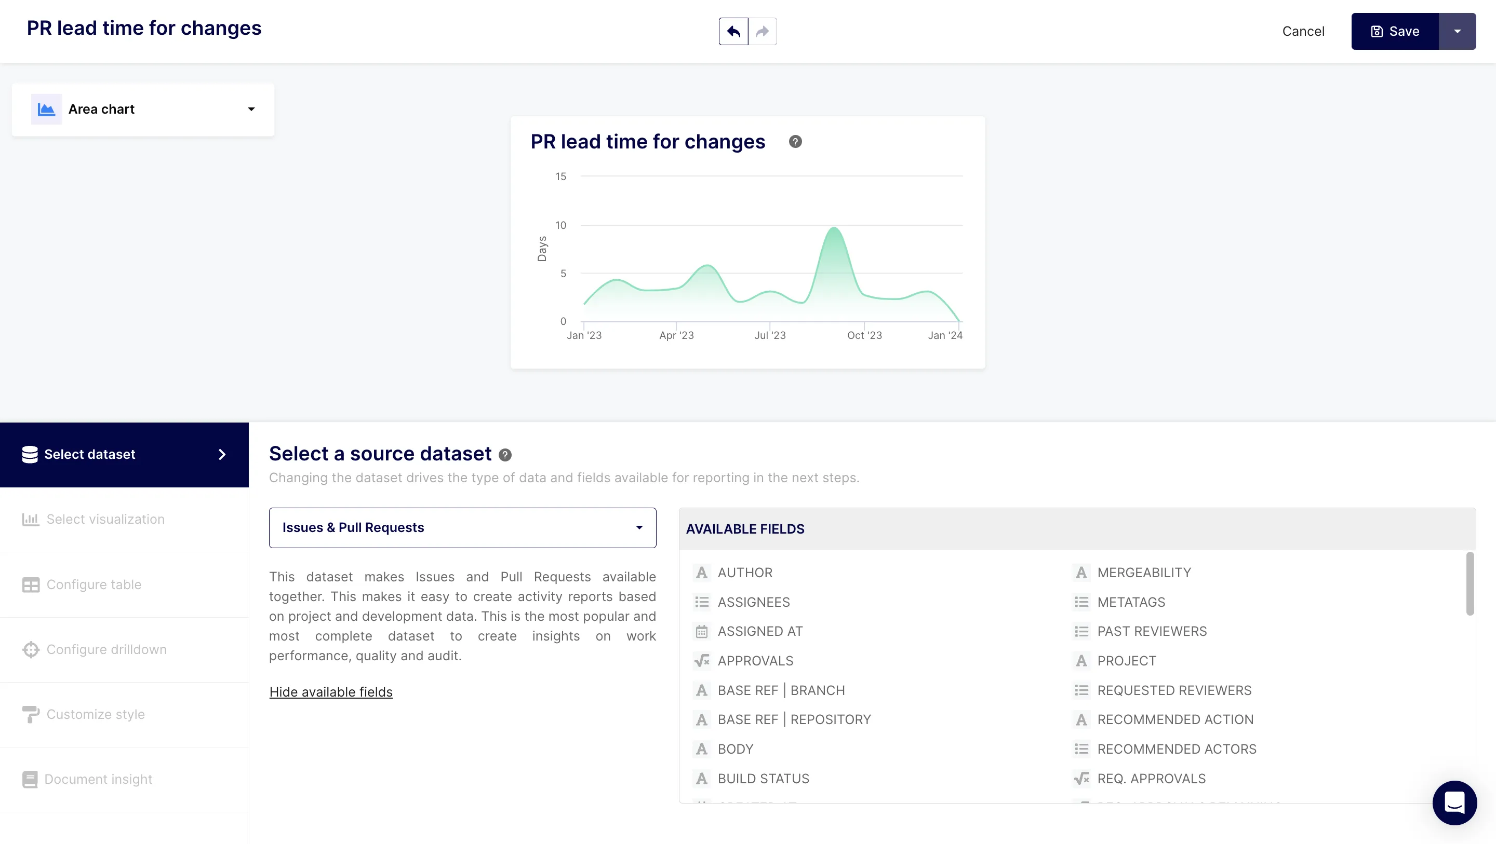
Task: Expand the Save button dropdown arrow
Action: [1458, 31]
